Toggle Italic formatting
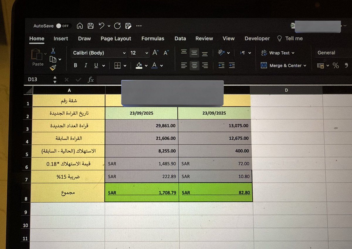352x249 pixels. (86, 65)
